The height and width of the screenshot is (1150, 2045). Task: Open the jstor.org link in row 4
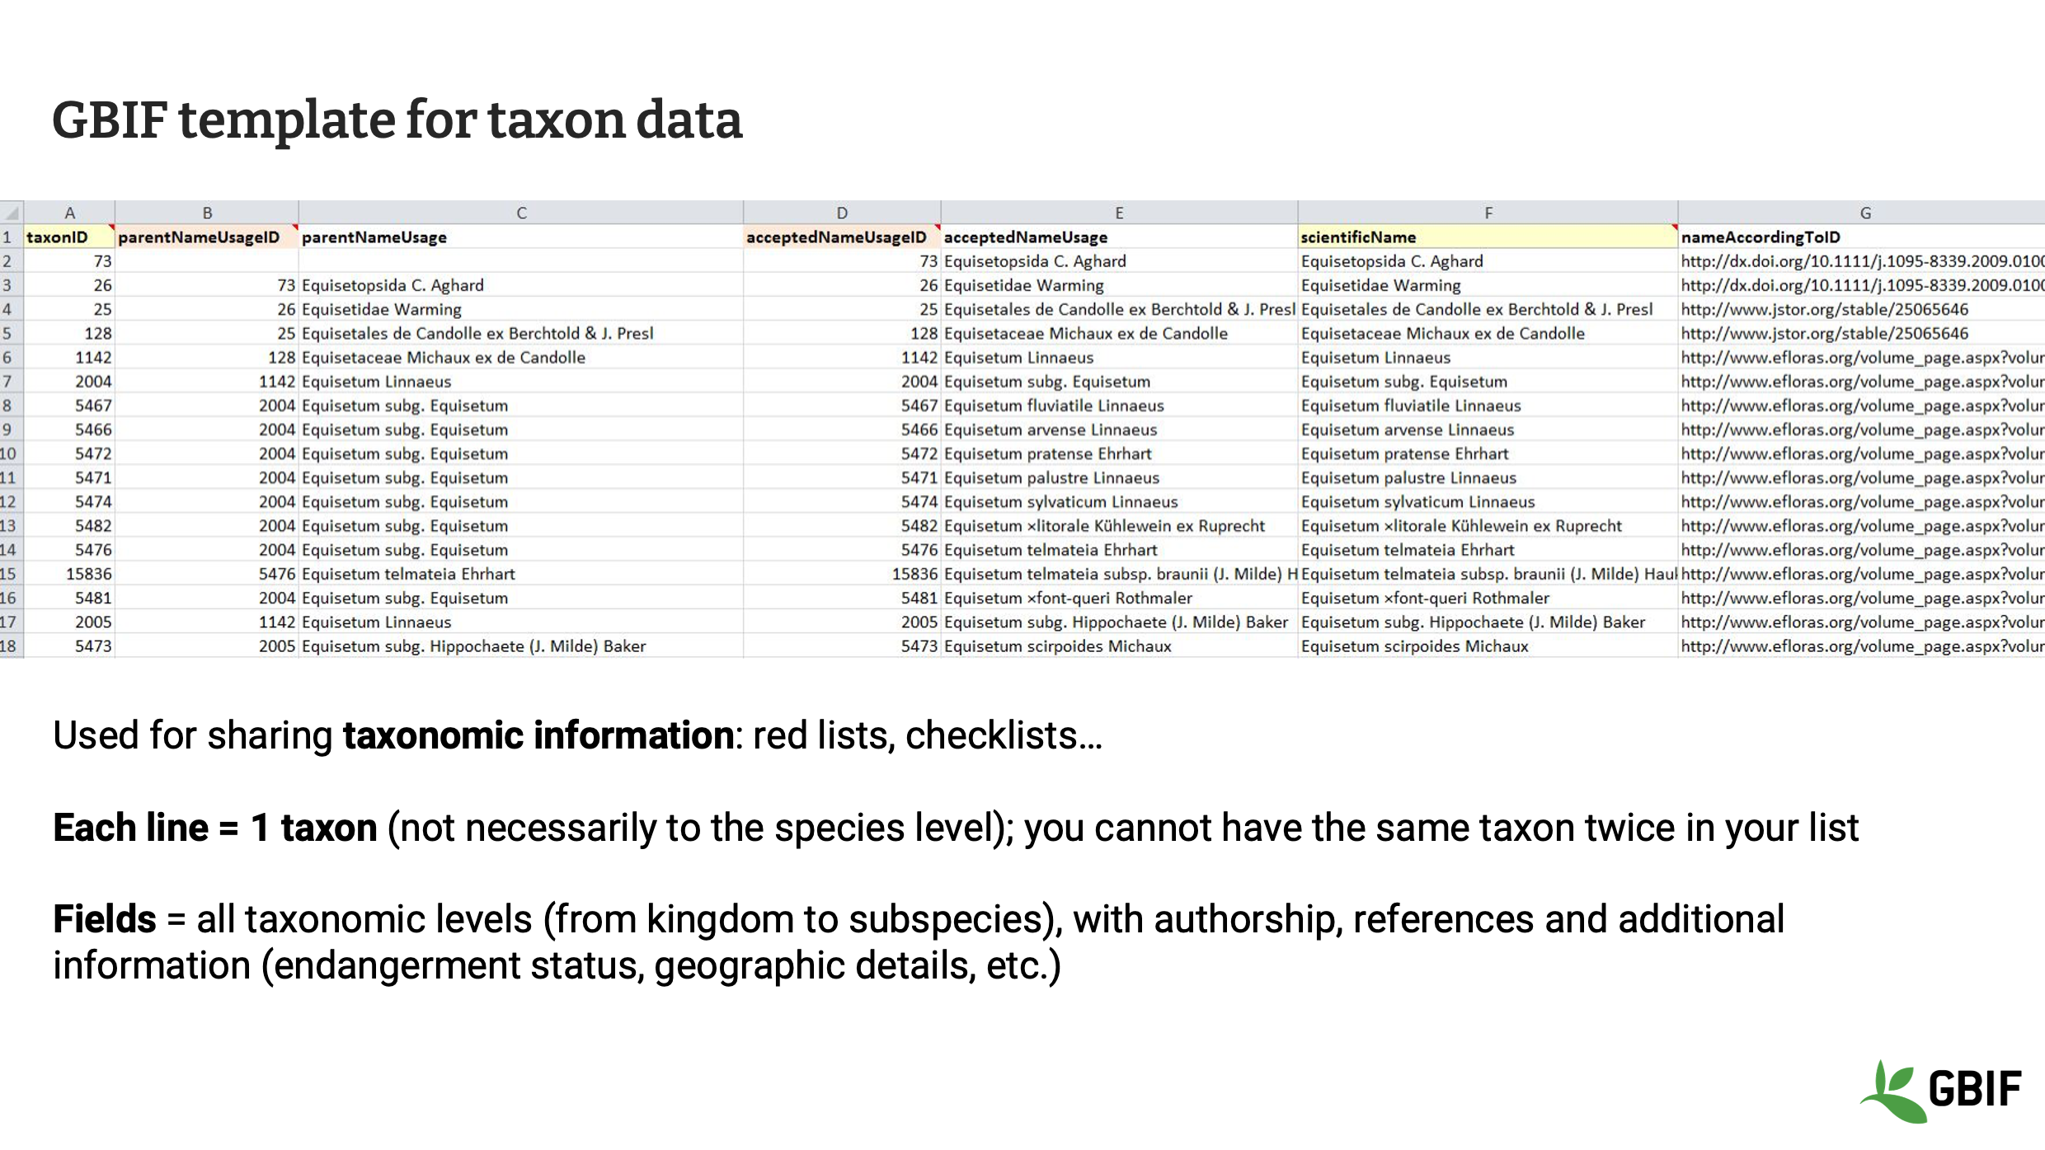[x=1824, y=309]
